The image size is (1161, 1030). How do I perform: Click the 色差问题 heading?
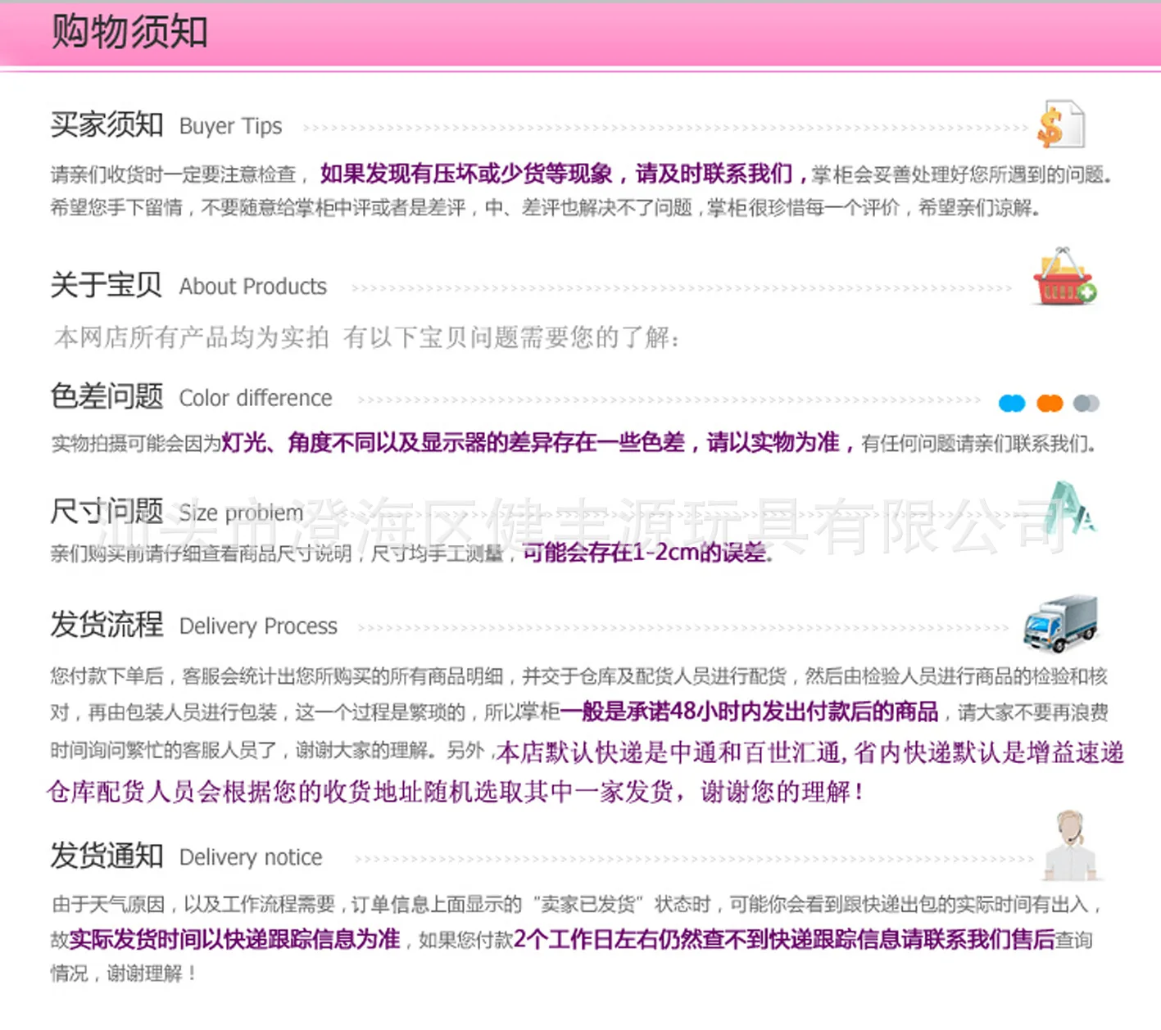pos(107,396)
